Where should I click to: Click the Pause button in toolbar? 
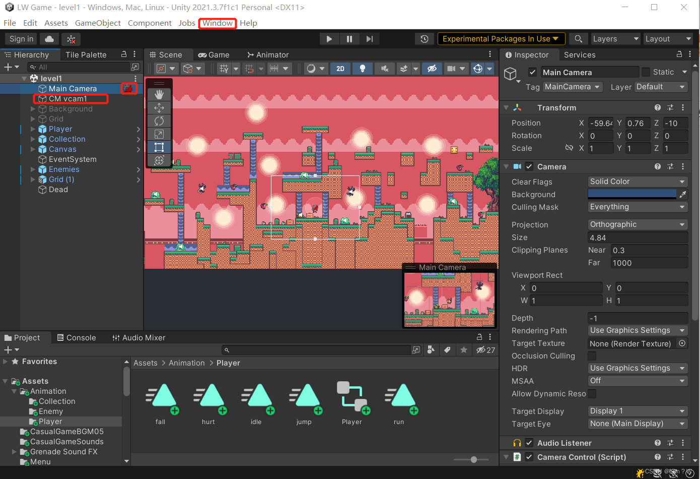pyautogui.click(x=349, y=39)
